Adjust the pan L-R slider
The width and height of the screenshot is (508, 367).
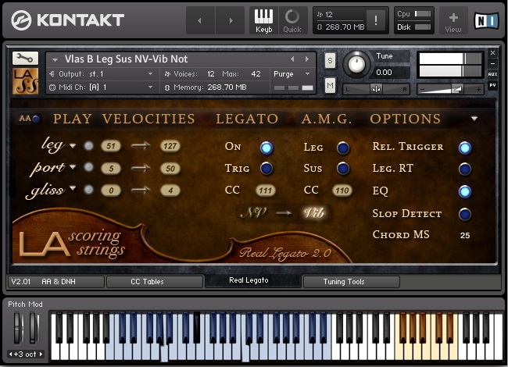[376, 89]
